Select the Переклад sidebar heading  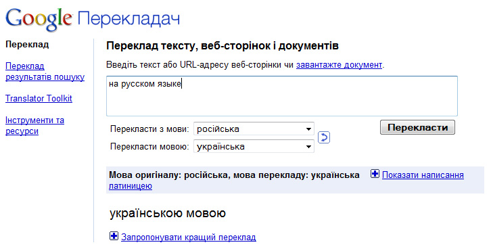coord(27,45)
